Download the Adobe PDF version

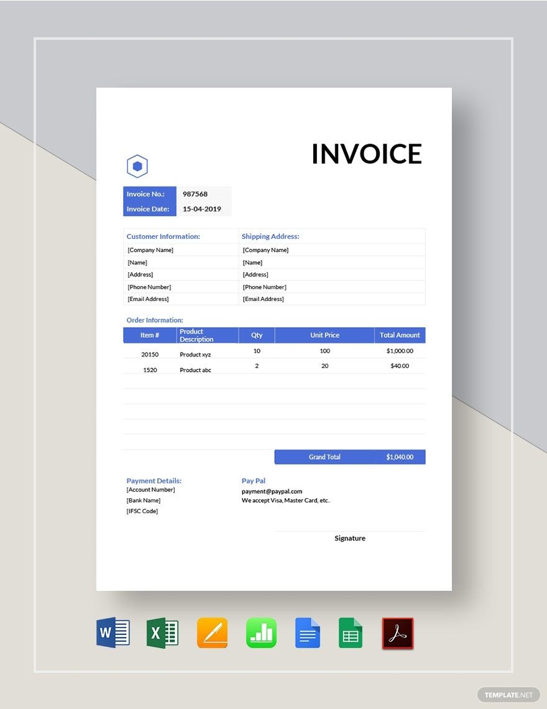tap(398, 633)
